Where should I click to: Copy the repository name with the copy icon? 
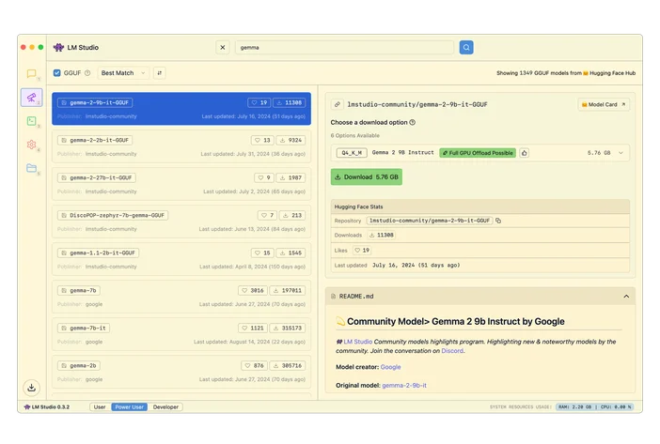(498, 221)
